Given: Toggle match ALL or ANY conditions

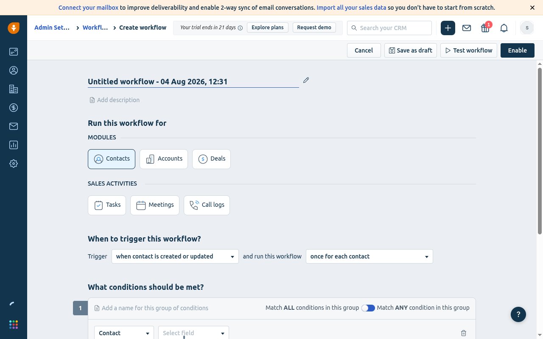Looking at the screenshot, I should (368, 308).
